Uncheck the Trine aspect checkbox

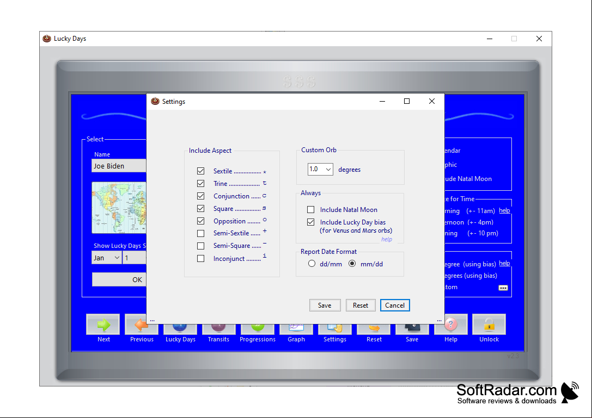[200, 184]
